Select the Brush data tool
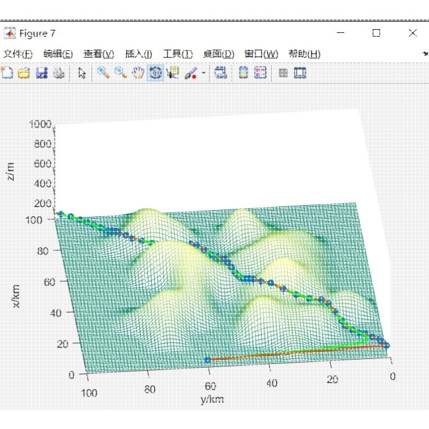The width and height of the screenshot is (429, 429). point(191,73)
